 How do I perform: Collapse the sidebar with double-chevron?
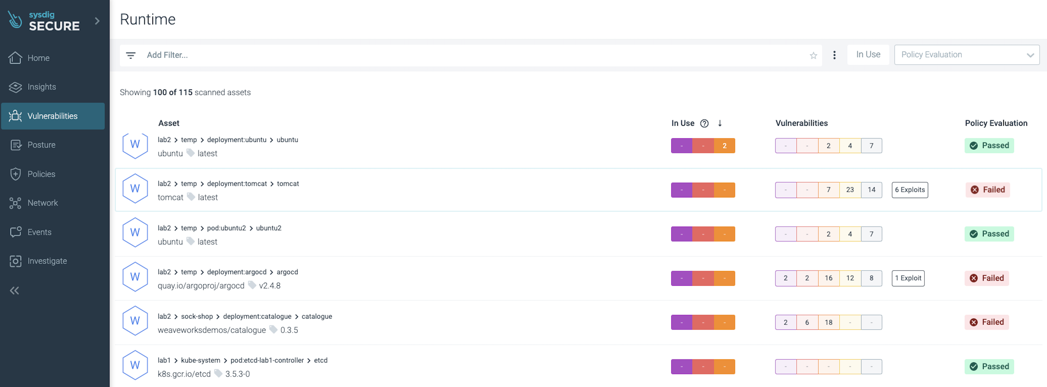(14, 291)
